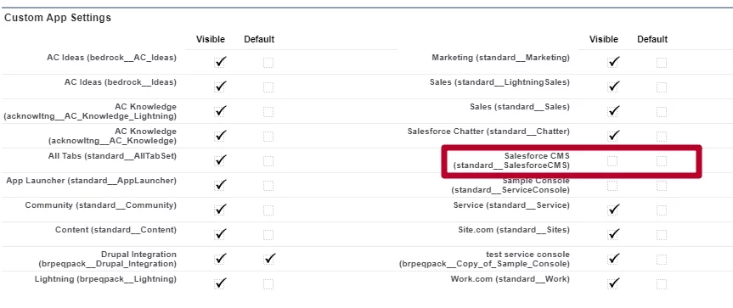Click the Drupal Integration app label
Image resolution: width=733 pixels, height=308 pixels.
[108, 259]
